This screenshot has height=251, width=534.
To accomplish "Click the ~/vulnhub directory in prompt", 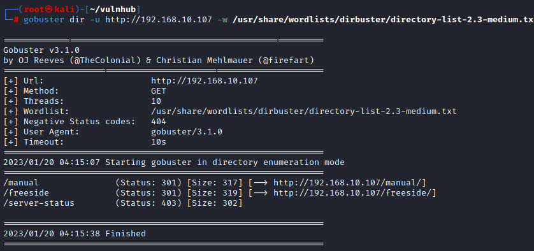I will point(113,9).
